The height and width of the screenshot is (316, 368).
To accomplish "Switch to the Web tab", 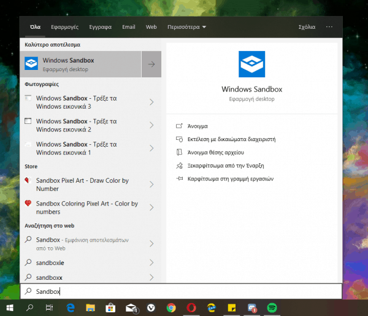I will click(151, 27).
